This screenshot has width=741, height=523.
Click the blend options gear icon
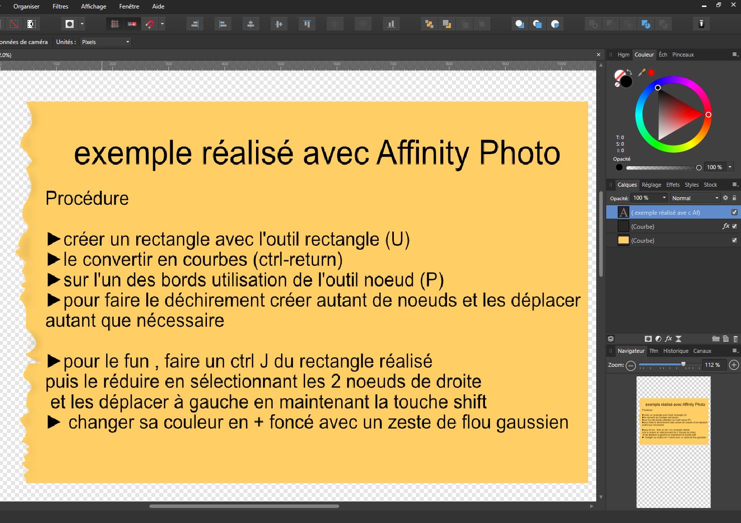pyautogui.click(x=725, y=198)
